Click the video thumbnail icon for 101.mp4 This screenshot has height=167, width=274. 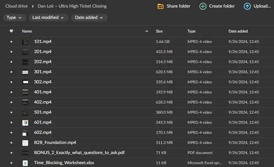click(25, 42)
